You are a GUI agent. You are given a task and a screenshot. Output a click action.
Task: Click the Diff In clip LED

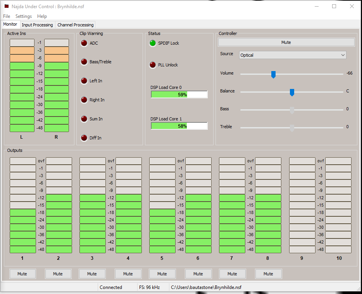click(84, 138)
